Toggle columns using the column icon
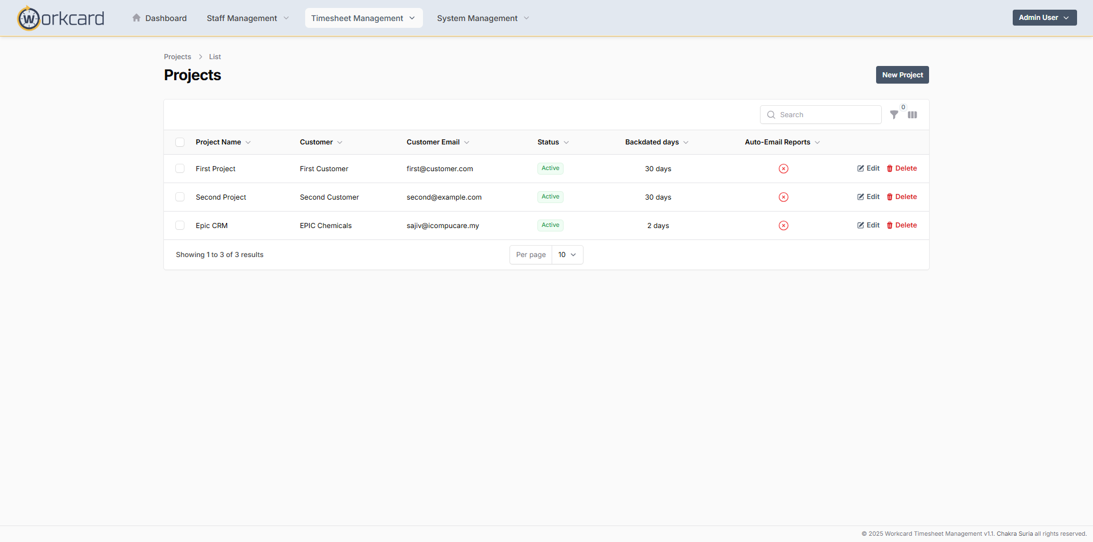The width and height of the screenshot is (1093, 542). [913, 115]
